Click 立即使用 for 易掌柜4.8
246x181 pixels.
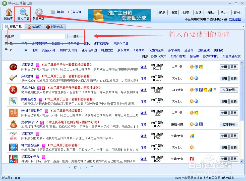[229, 90]
